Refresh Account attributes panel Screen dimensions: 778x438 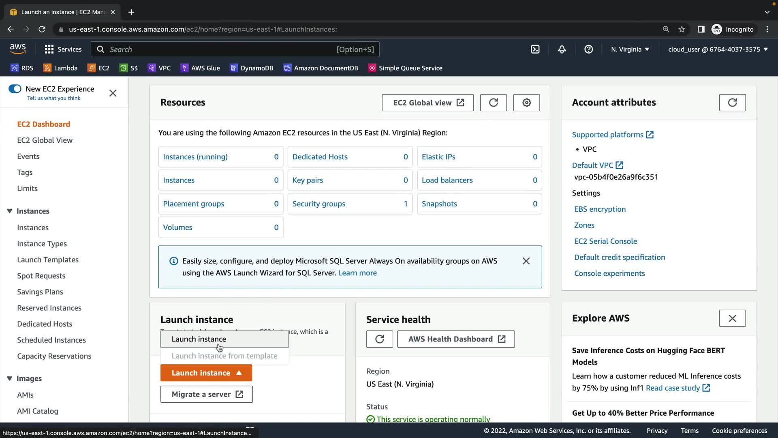click(x=732, y=103)
